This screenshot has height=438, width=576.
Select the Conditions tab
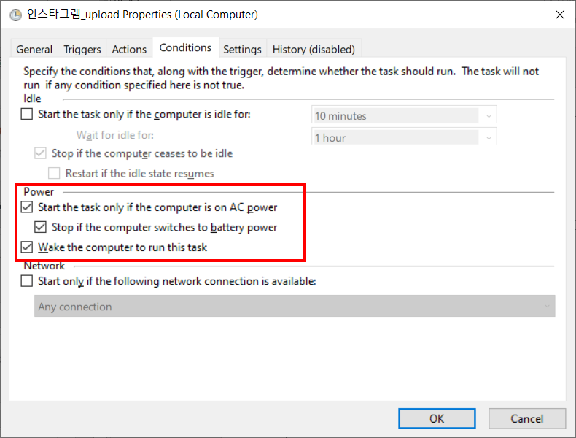(185, 47)
